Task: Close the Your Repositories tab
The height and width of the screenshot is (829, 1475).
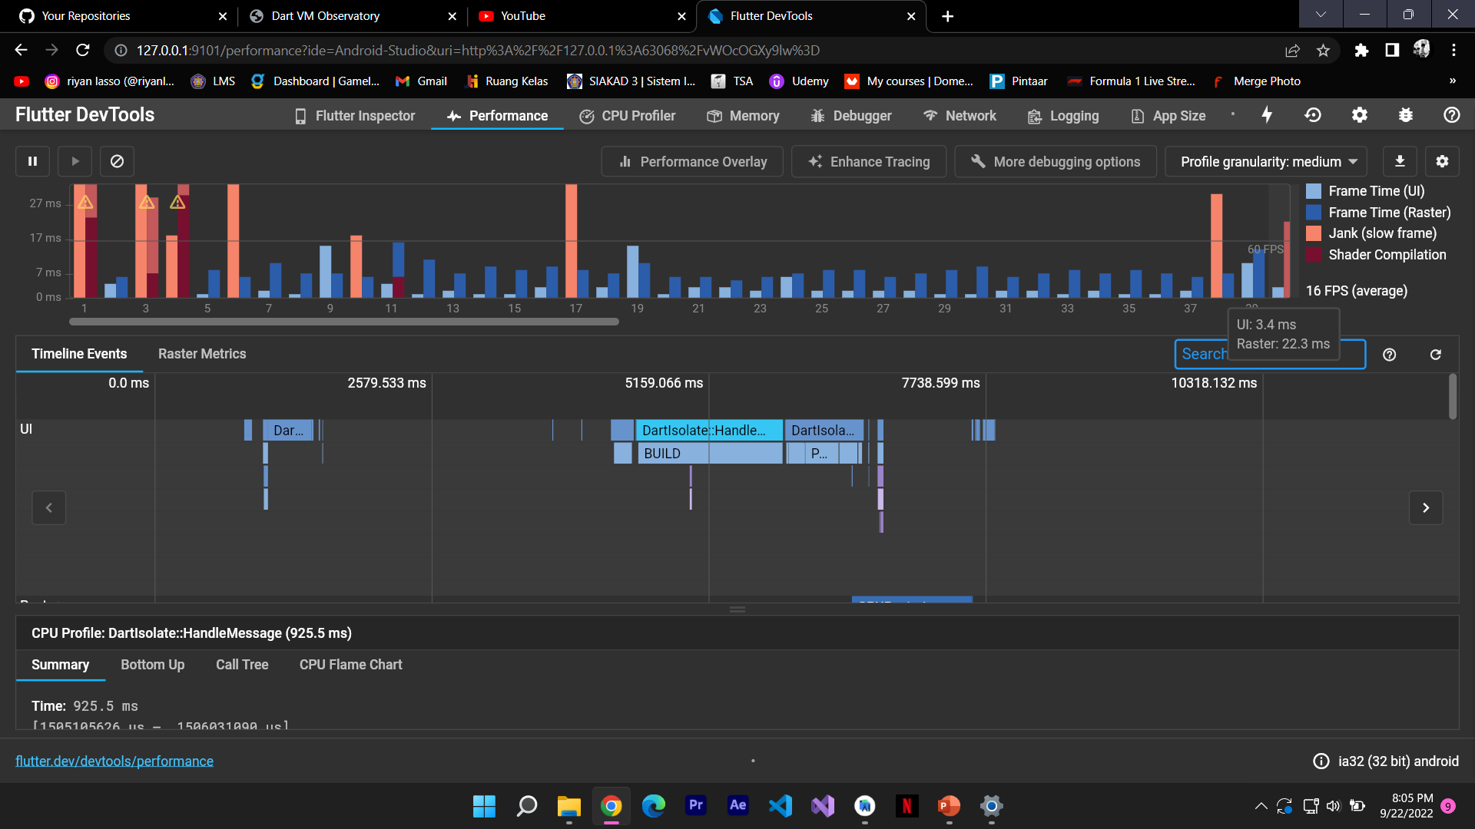Action: (223, 16)
